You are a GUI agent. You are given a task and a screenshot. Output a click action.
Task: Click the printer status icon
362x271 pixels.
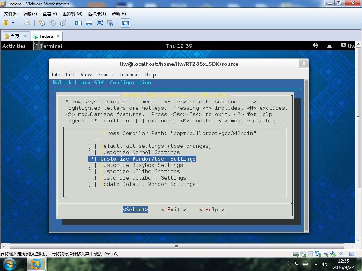pos(326,254)
